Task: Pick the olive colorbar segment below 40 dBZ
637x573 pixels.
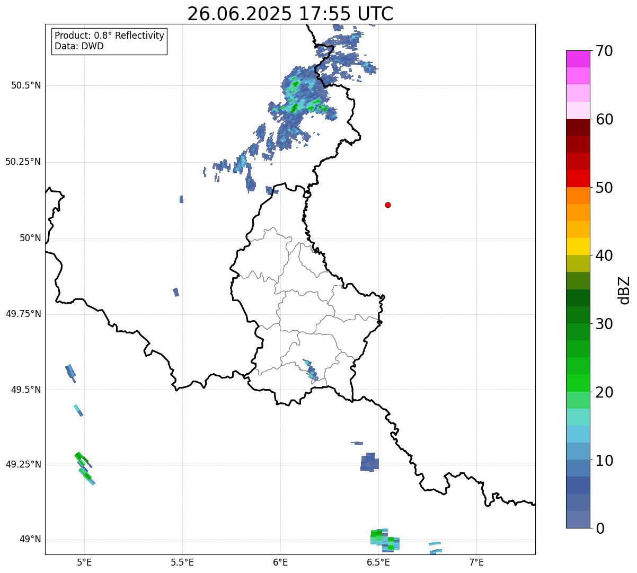Action: pyautogui.click(x=578, y=264)
